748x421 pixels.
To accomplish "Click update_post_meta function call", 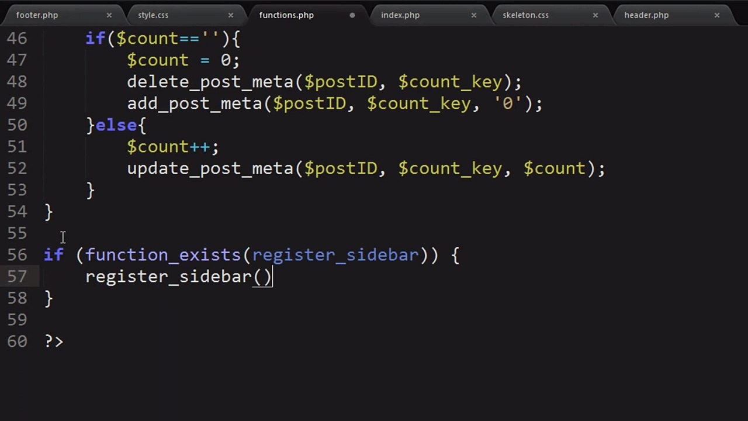I will tap(210, 168).
